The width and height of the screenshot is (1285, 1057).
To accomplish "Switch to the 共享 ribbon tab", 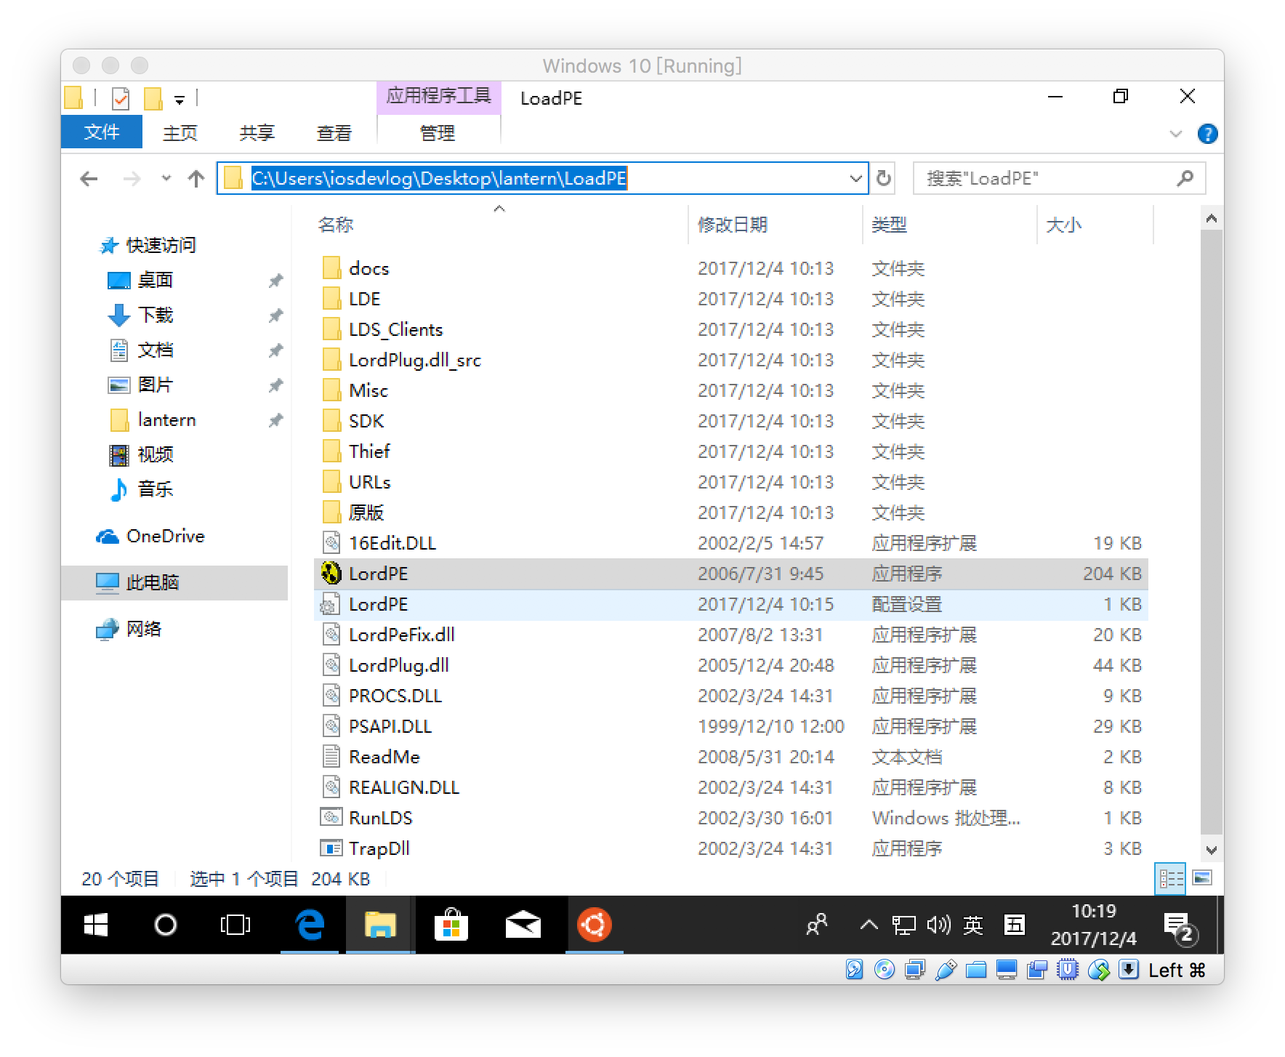I will (257, 133).
